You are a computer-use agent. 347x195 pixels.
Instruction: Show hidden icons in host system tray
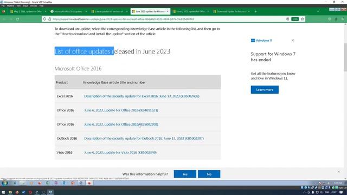pos(304,192)
